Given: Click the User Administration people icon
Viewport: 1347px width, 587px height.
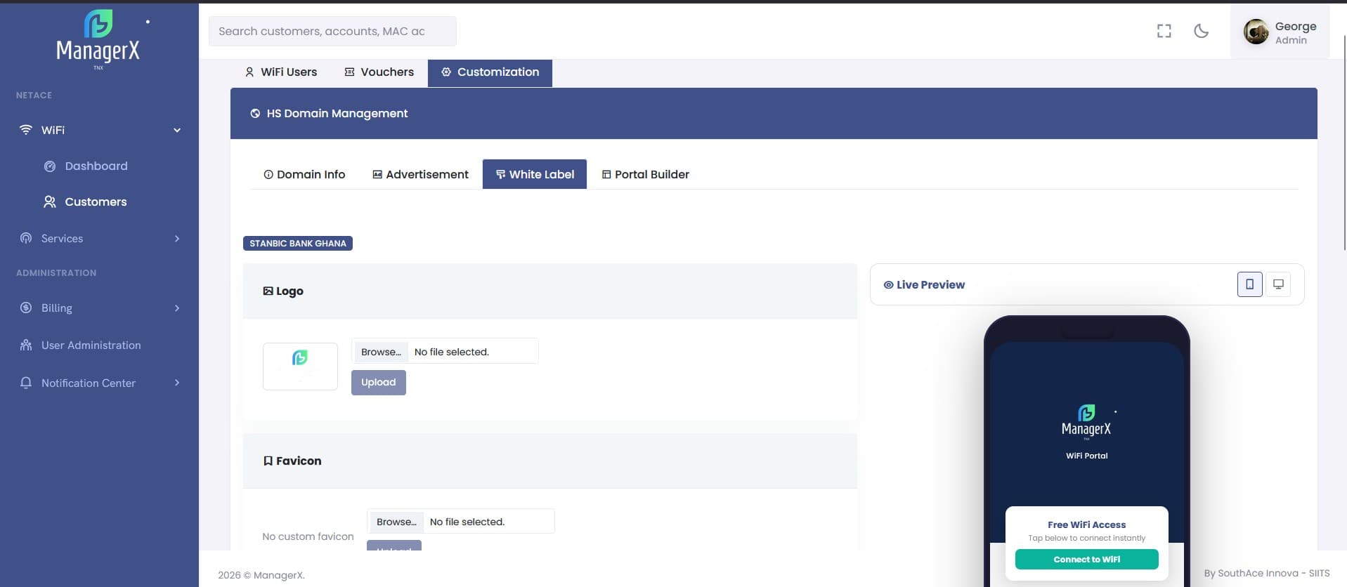Looking at the screenshot, I should click(x=26, y=345).
